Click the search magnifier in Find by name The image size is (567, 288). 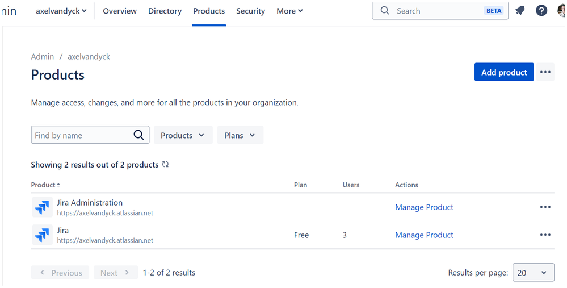click(139, 135)
